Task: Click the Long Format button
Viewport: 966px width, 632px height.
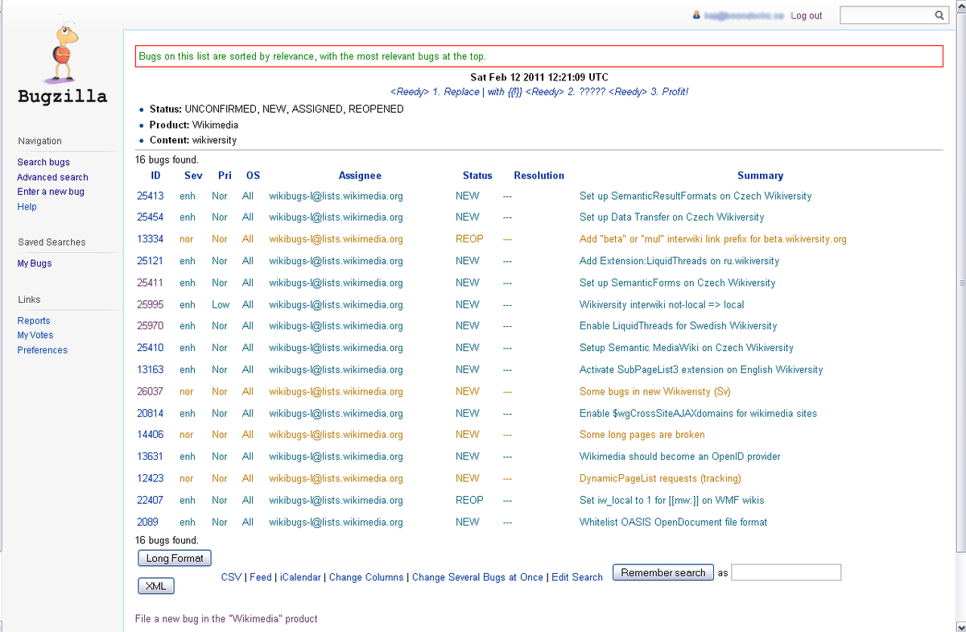Action: click(175, 558)
